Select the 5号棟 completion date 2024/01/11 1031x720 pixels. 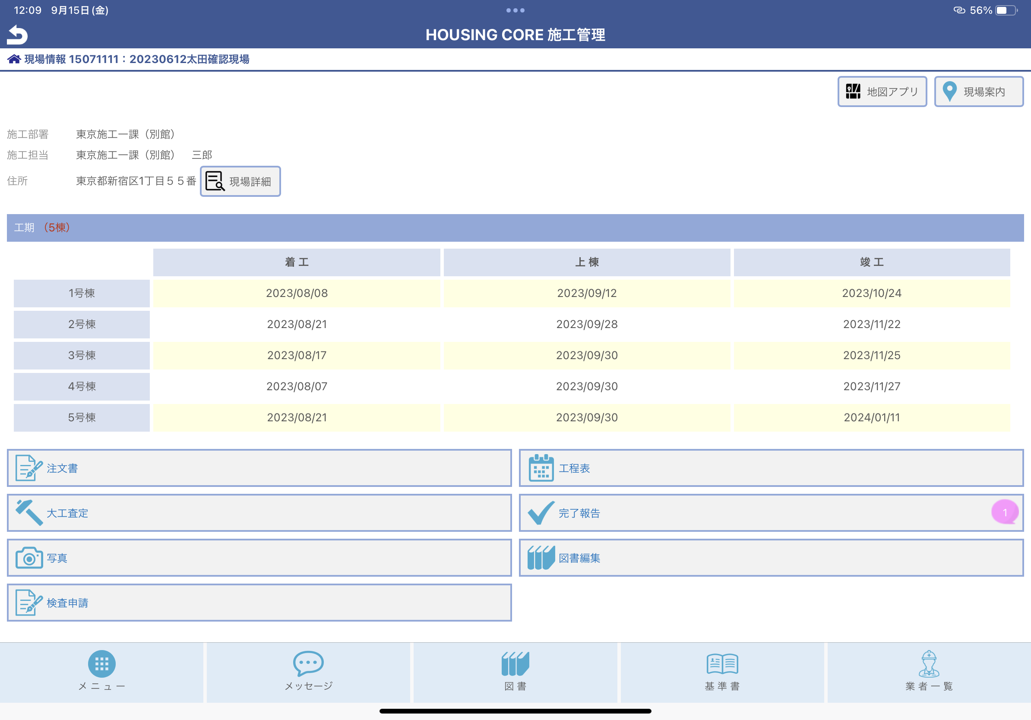[x=871, y=417]
